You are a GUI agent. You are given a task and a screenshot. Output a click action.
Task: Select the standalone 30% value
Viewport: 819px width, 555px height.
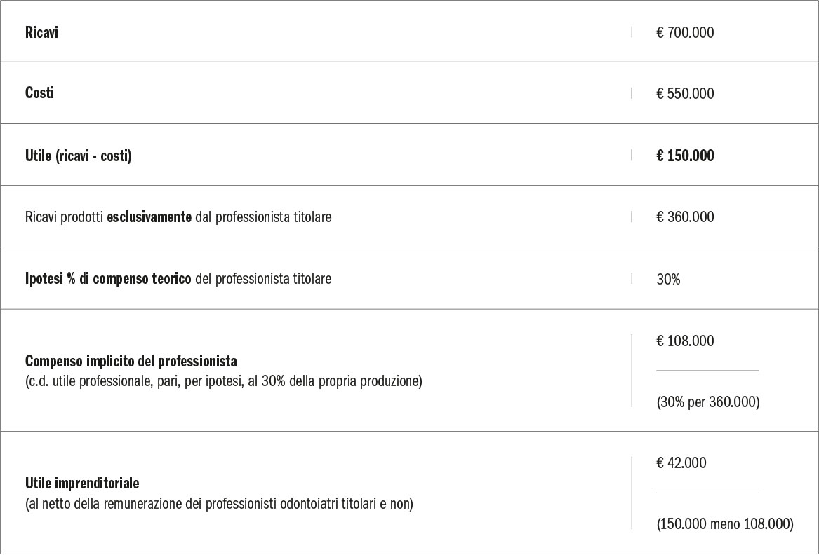pyautogui.click(x=668, y=279)
